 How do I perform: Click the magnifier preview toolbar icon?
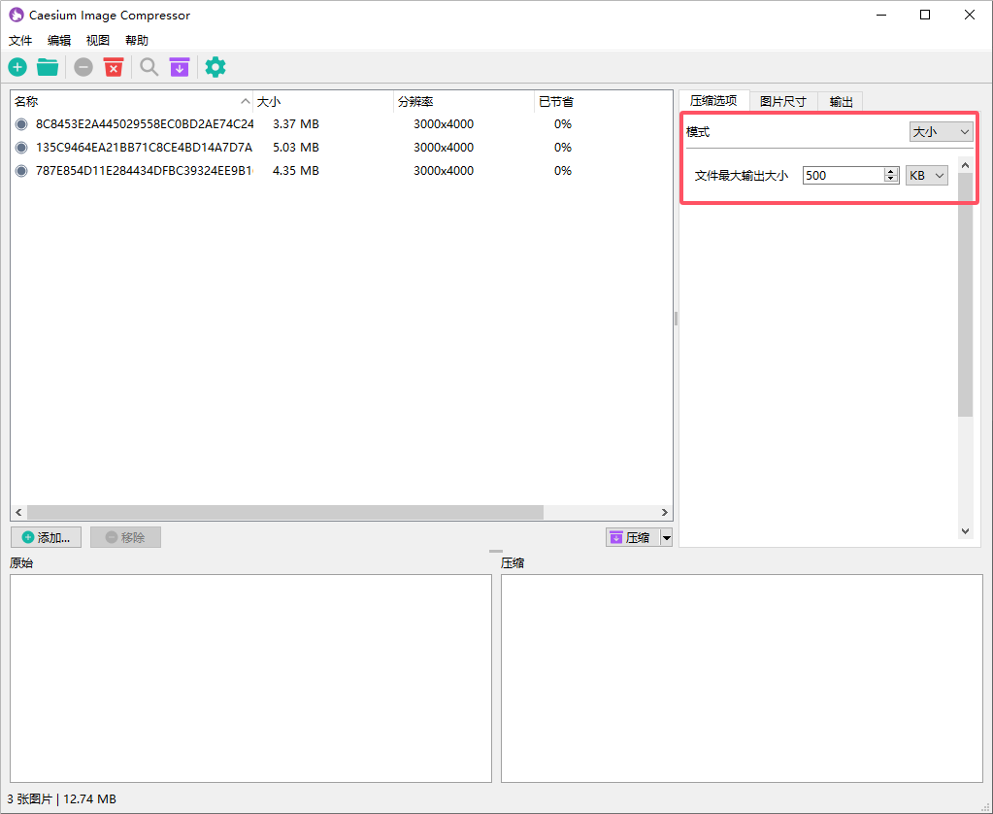click(149, 67)
